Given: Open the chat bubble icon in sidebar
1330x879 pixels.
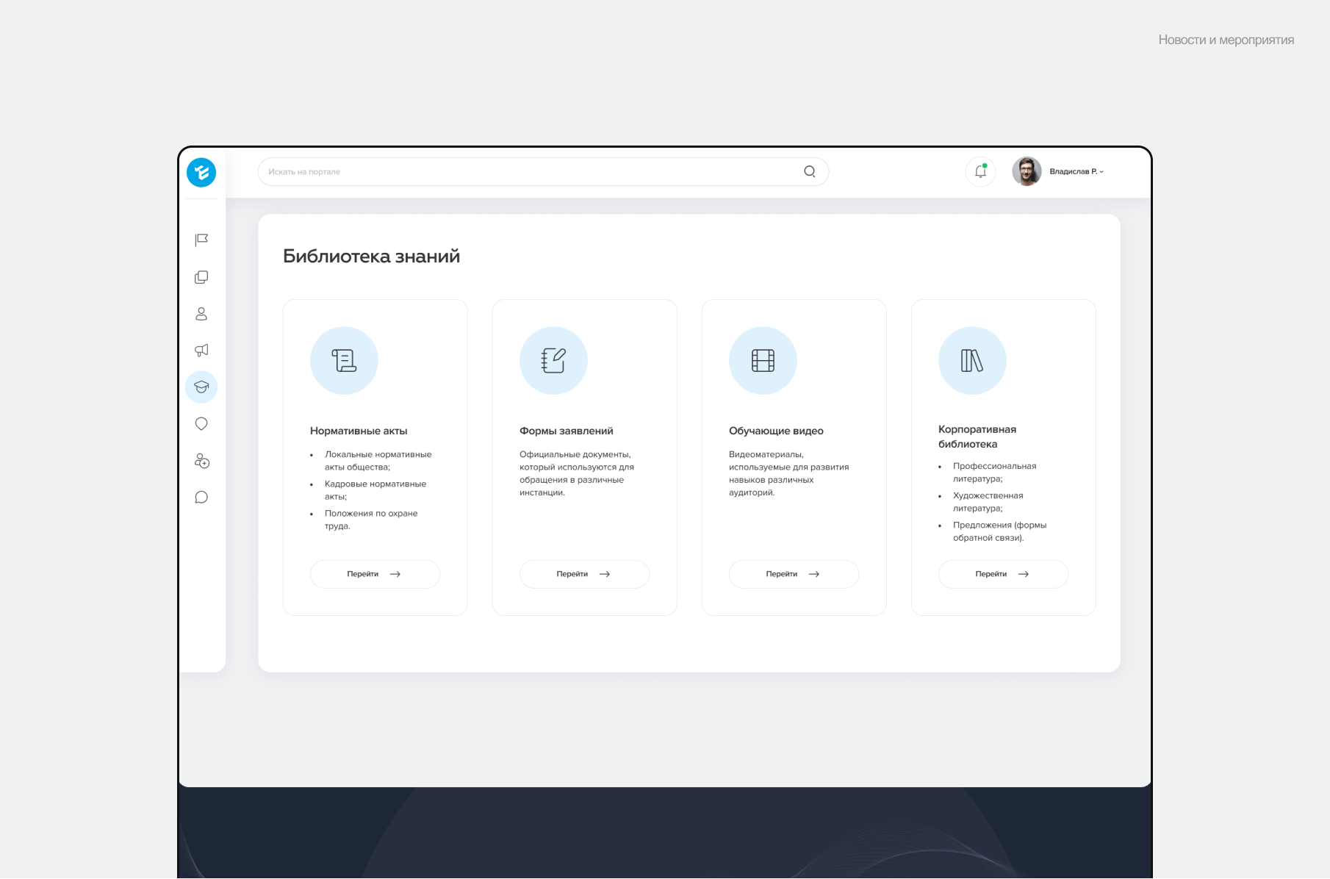Looking at the screenshot, I should click(201, 498).
